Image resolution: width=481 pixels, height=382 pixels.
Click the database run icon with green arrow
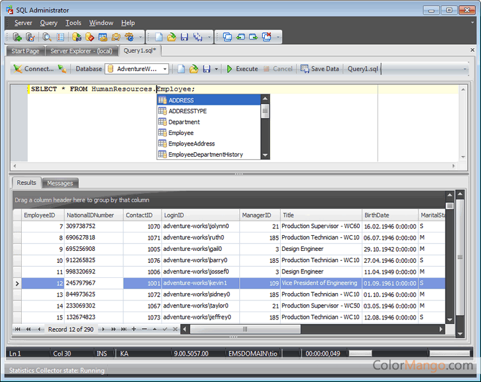pyautogui.click(x=76, y=37)
